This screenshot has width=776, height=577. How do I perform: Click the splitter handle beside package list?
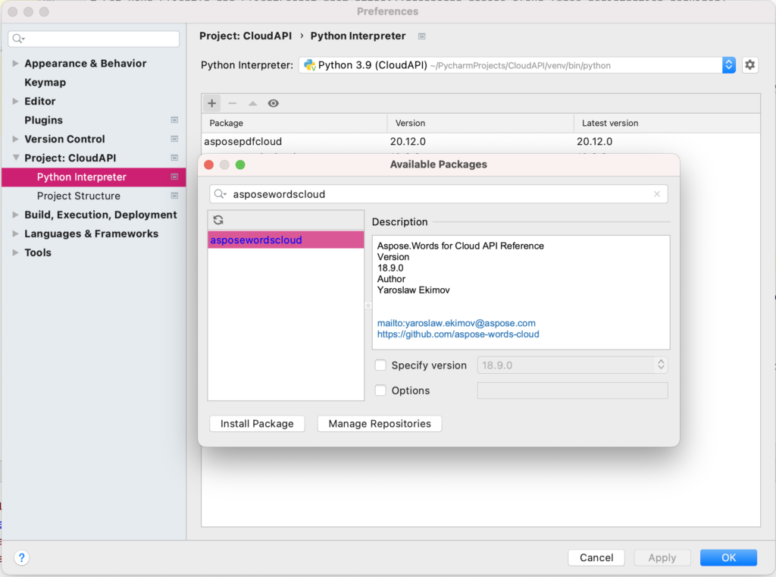(368, 306)
